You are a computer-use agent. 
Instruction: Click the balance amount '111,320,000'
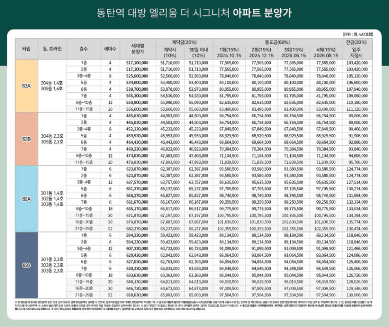(x=357, y=109)
